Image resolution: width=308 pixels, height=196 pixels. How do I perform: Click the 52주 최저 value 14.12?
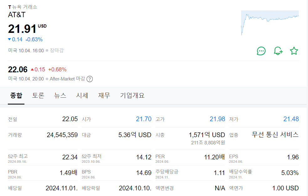tap(144, 157)
